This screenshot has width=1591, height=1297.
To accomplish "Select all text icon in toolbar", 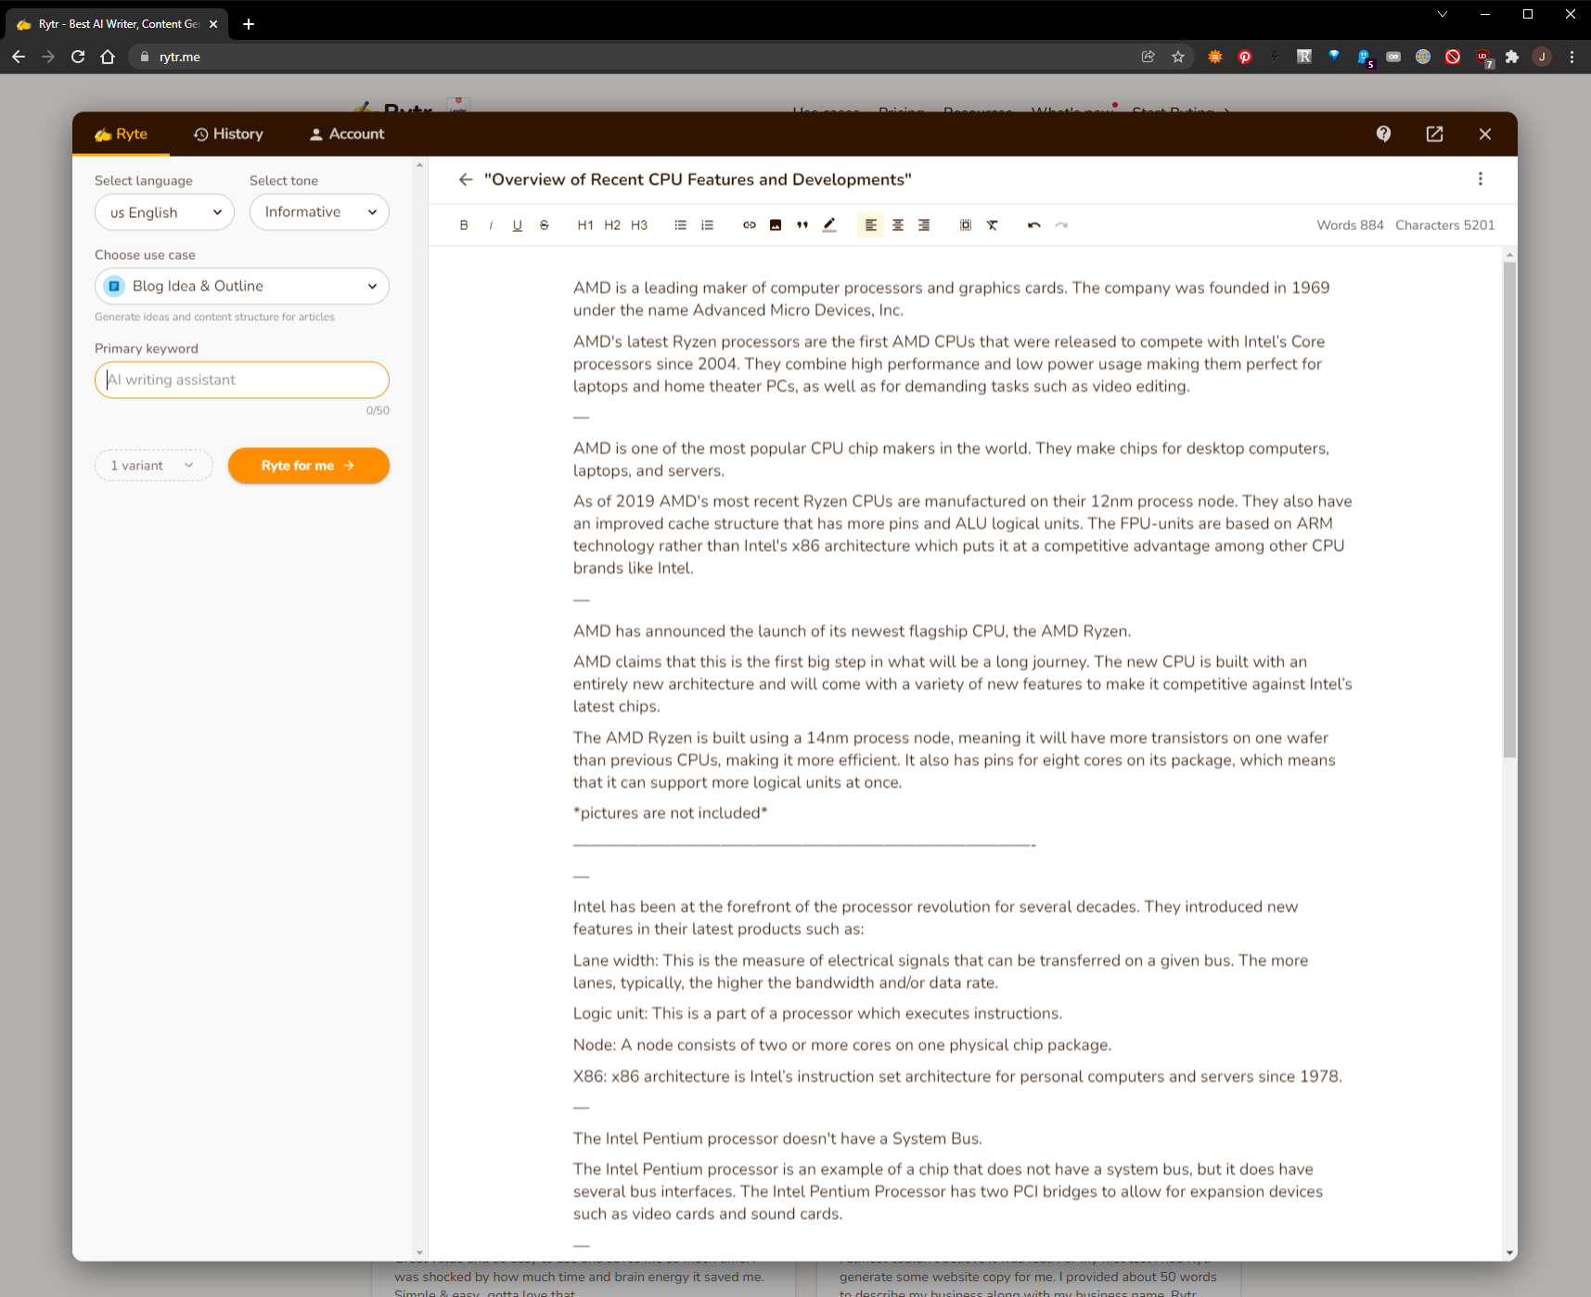I will coord(966,225).
